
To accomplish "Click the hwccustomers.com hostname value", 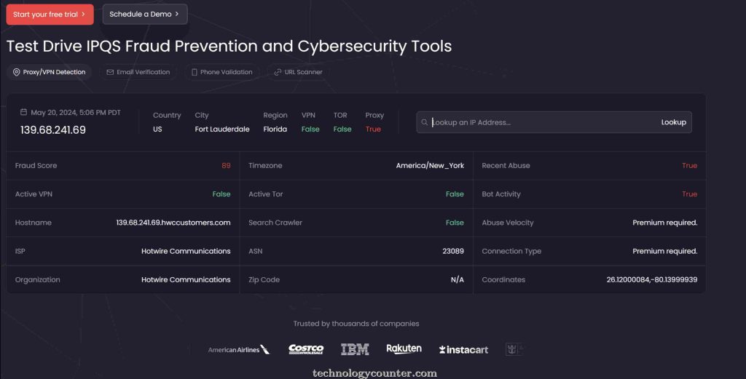I will point(173,223).
